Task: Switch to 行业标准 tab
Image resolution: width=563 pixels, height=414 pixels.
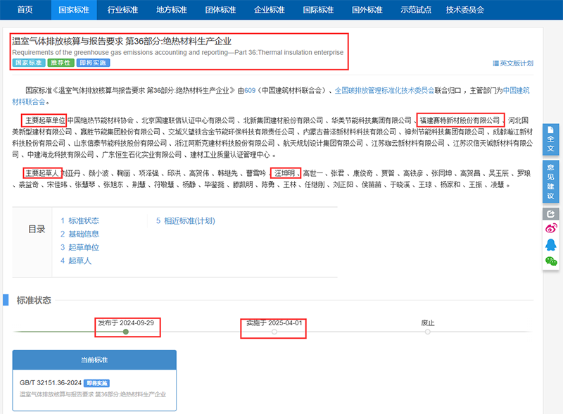Action: (x=122, y=10)
